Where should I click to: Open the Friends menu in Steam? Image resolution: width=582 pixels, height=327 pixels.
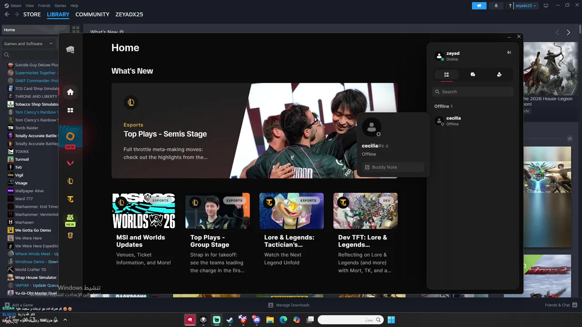point(44,5)
